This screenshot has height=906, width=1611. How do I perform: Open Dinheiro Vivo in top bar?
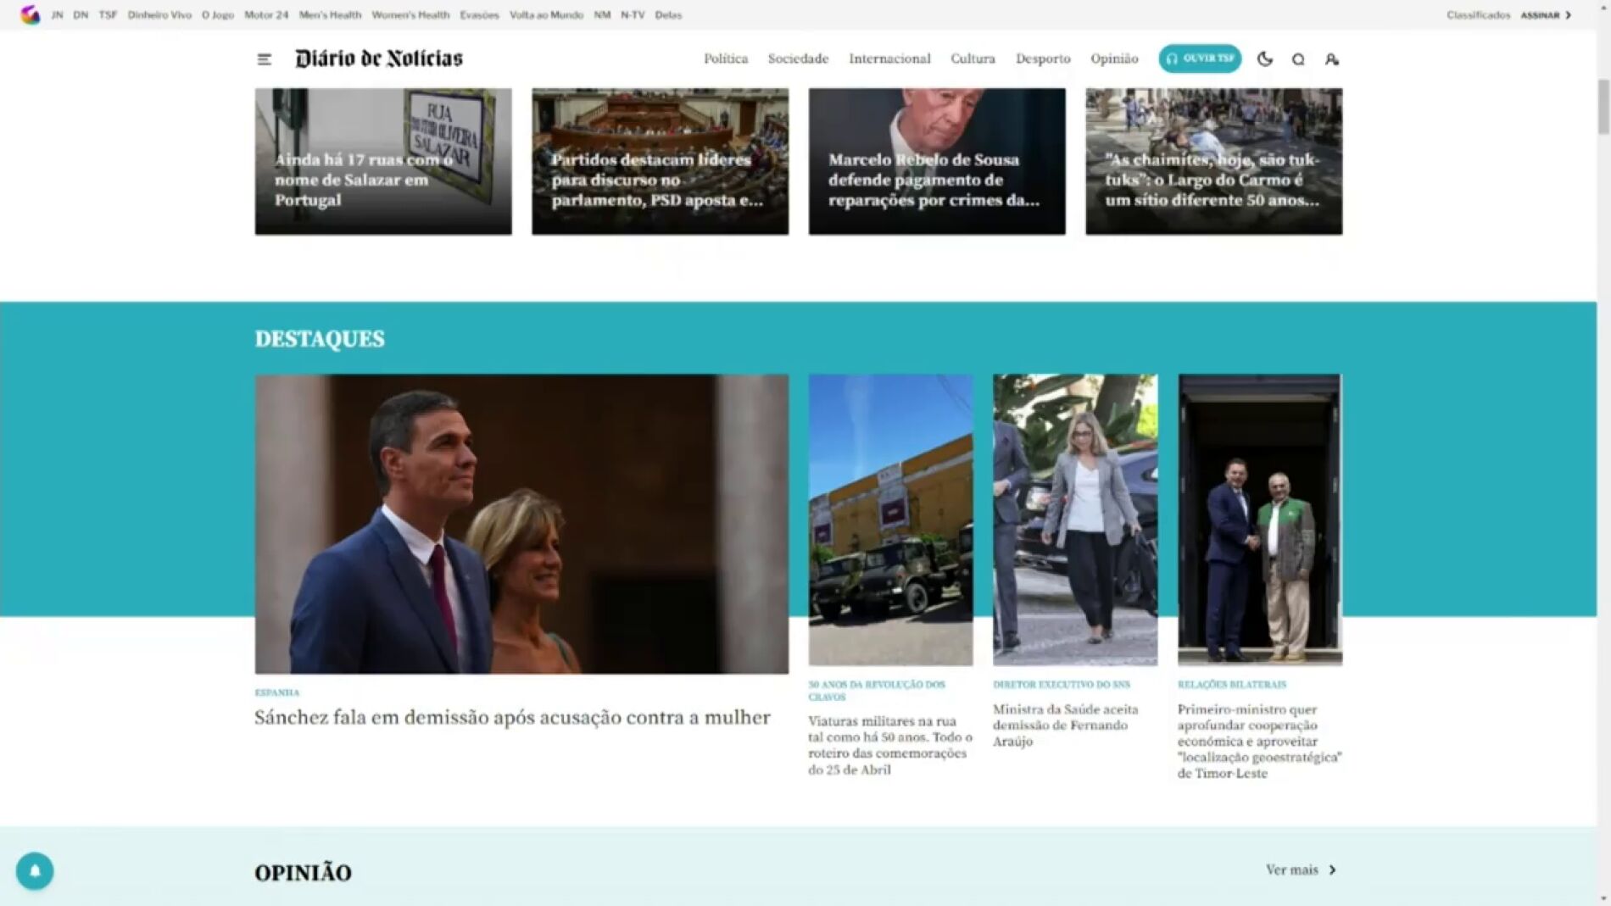159,14
